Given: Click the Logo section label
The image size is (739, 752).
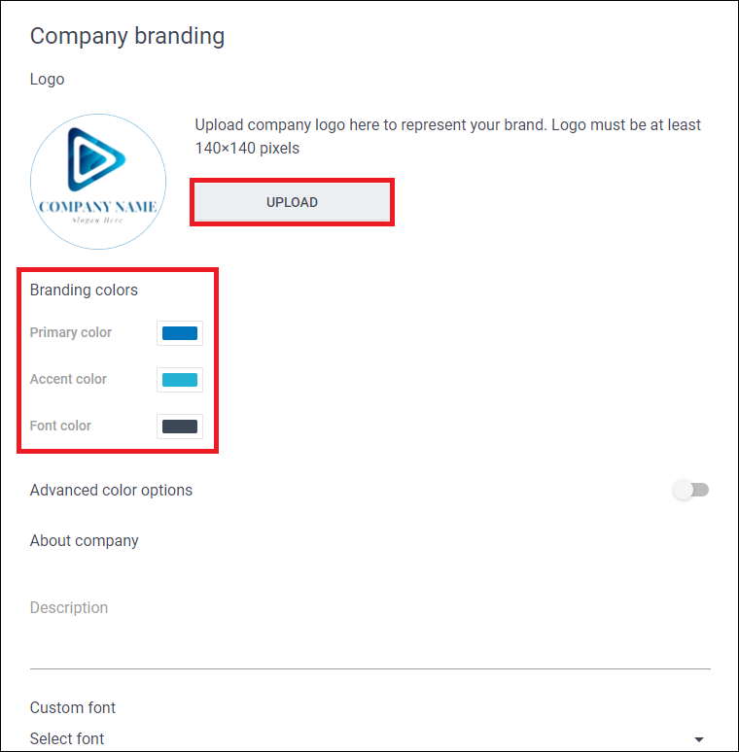Looking at the screenshot, I should [47, 79].
